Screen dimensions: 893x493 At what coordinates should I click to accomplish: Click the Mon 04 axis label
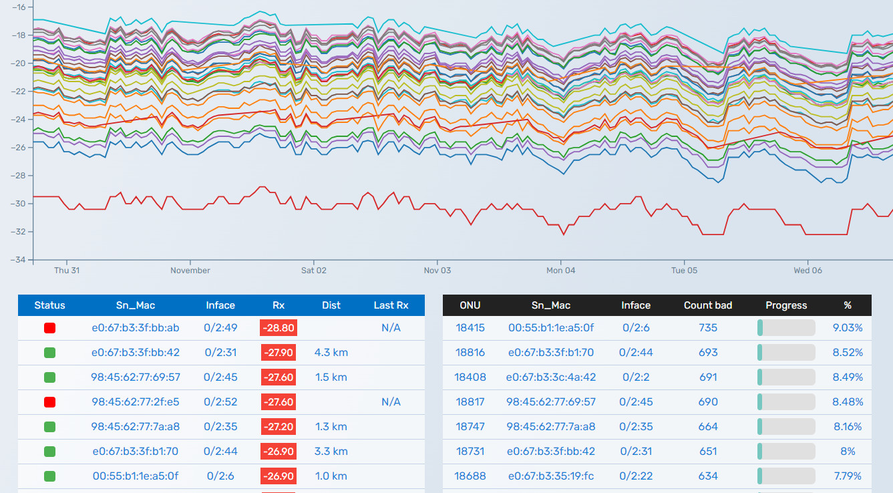[x=561, y=271]
